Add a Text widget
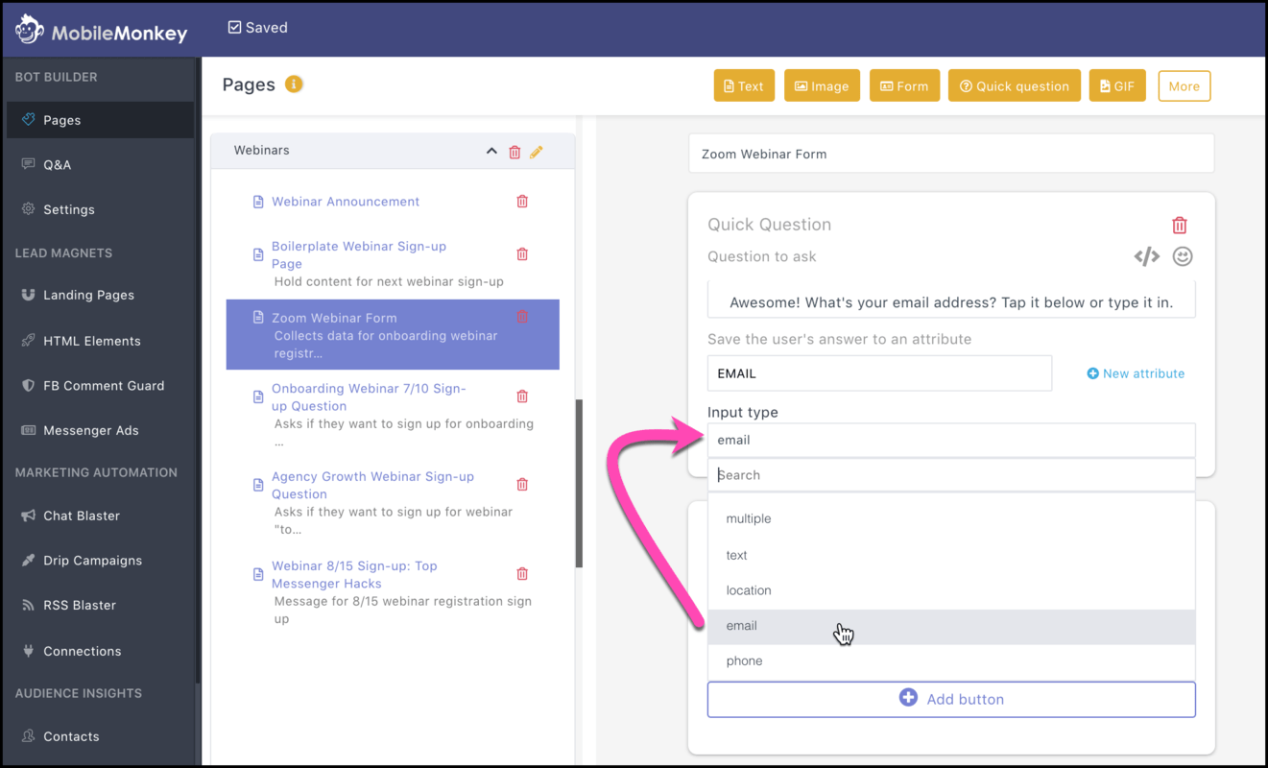This screenshot has width=1268, height=768. click(744, 85)
